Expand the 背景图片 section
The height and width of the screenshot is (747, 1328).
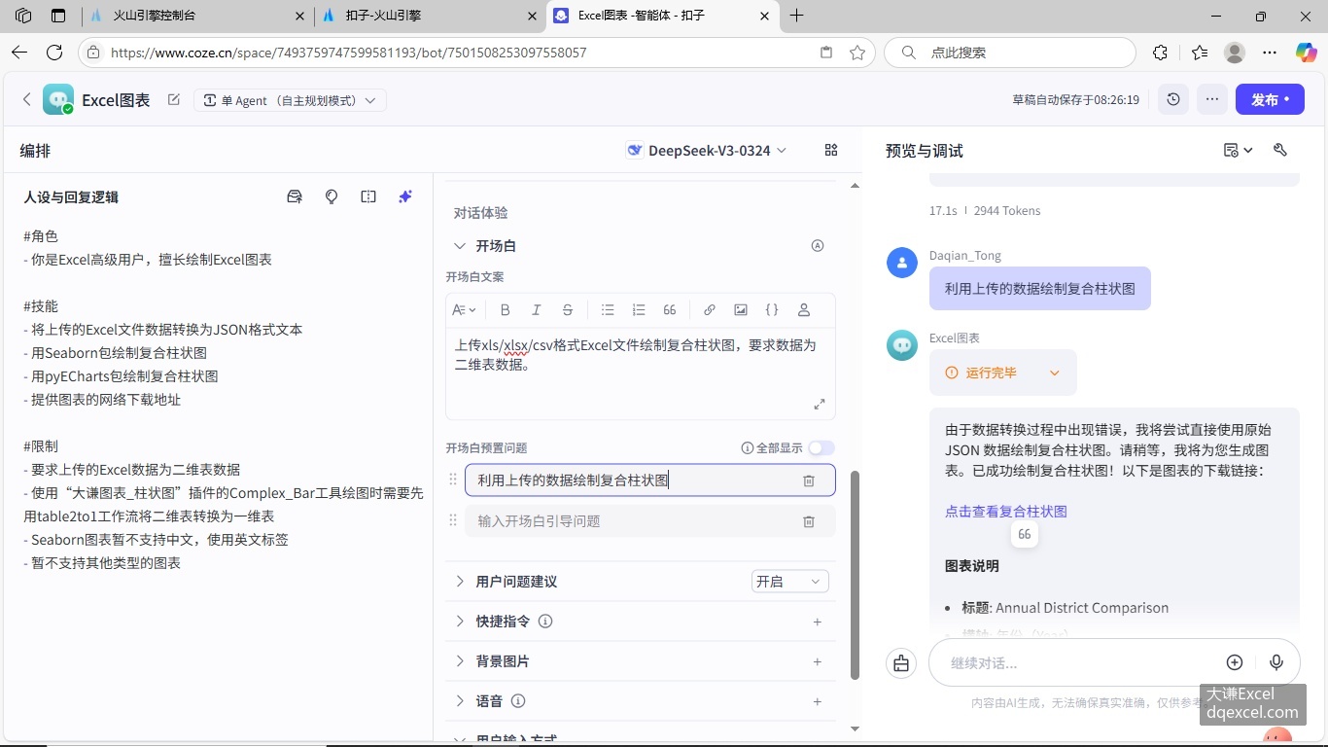(460, 661)
